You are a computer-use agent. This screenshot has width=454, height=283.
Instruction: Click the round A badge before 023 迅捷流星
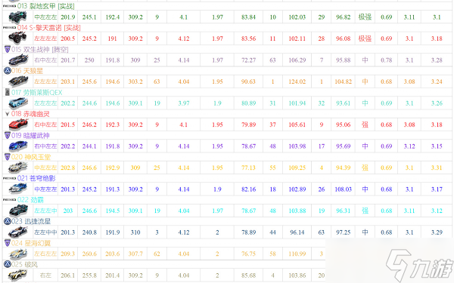(x=8, y=221)
